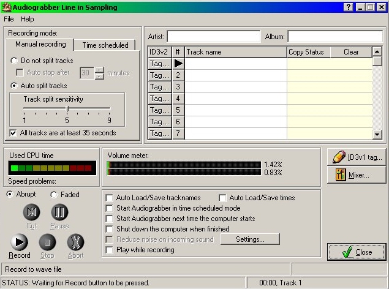The image size is (389, 289).
Task: Open the ID3v1 tag editor
Action: click(x=357, y=157)
